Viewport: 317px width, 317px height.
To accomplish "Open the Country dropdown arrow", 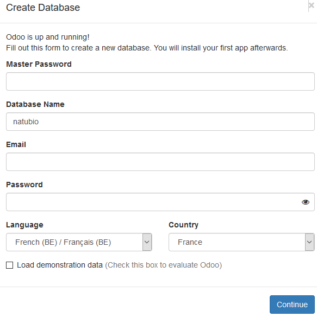I will 309,242.
